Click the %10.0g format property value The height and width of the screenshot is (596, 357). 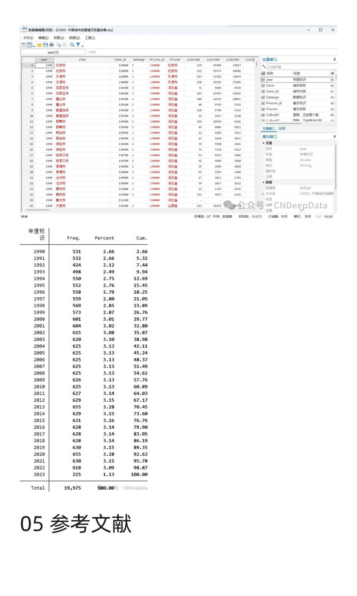316,166
